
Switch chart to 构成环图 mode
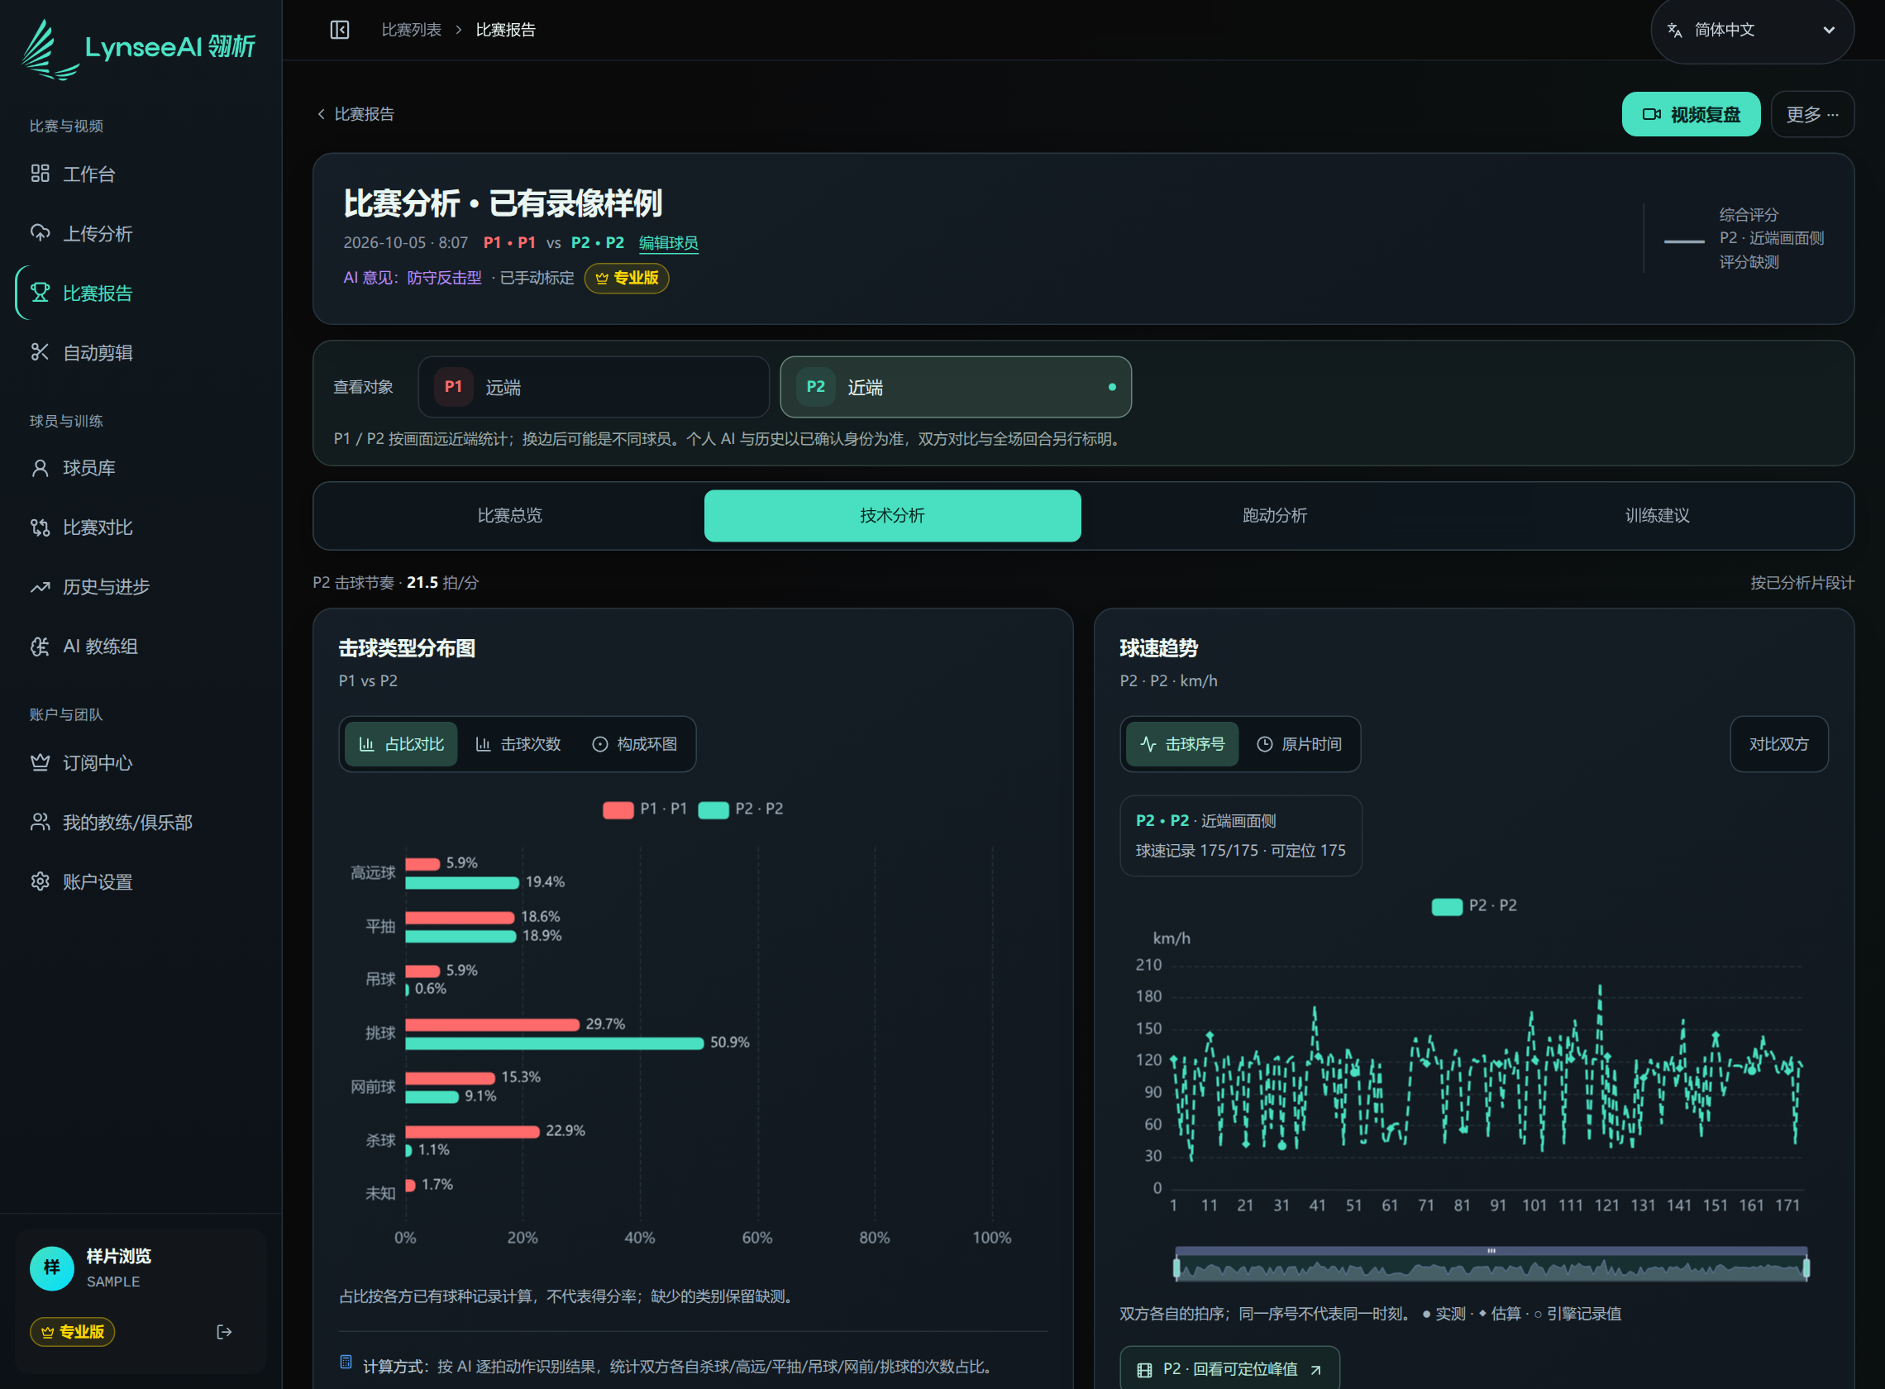pyautogui.click(x=635, y=744)
